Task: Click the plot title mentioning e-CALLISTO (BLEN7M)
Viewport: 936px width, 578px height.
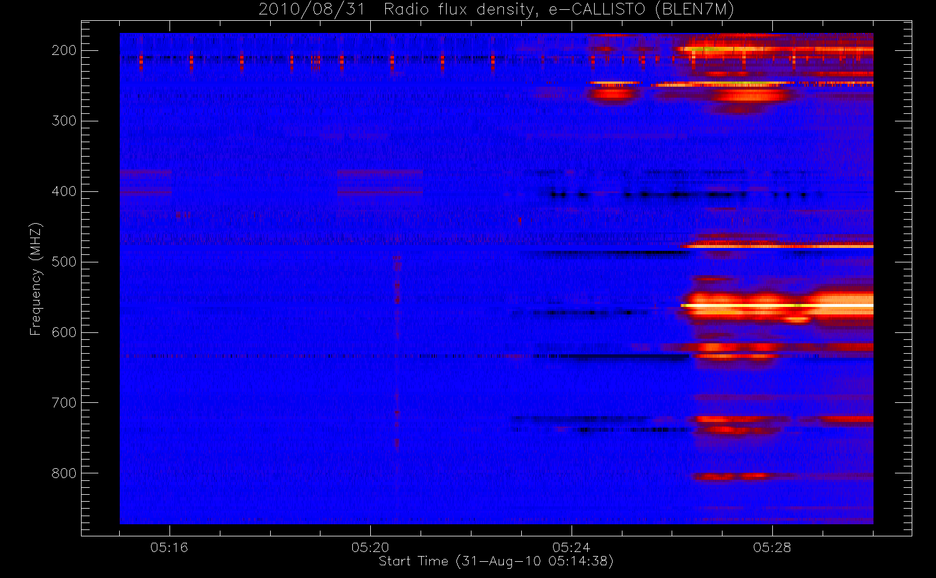Action: (x=496, y=10)
